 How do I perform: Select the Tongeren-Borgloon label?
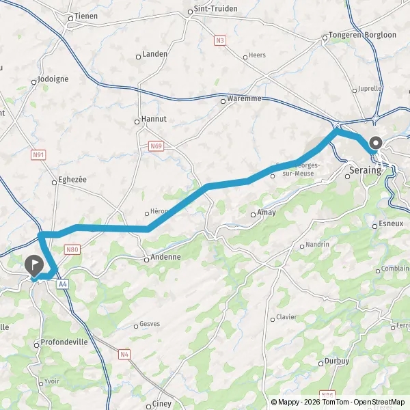coord(362,35)
